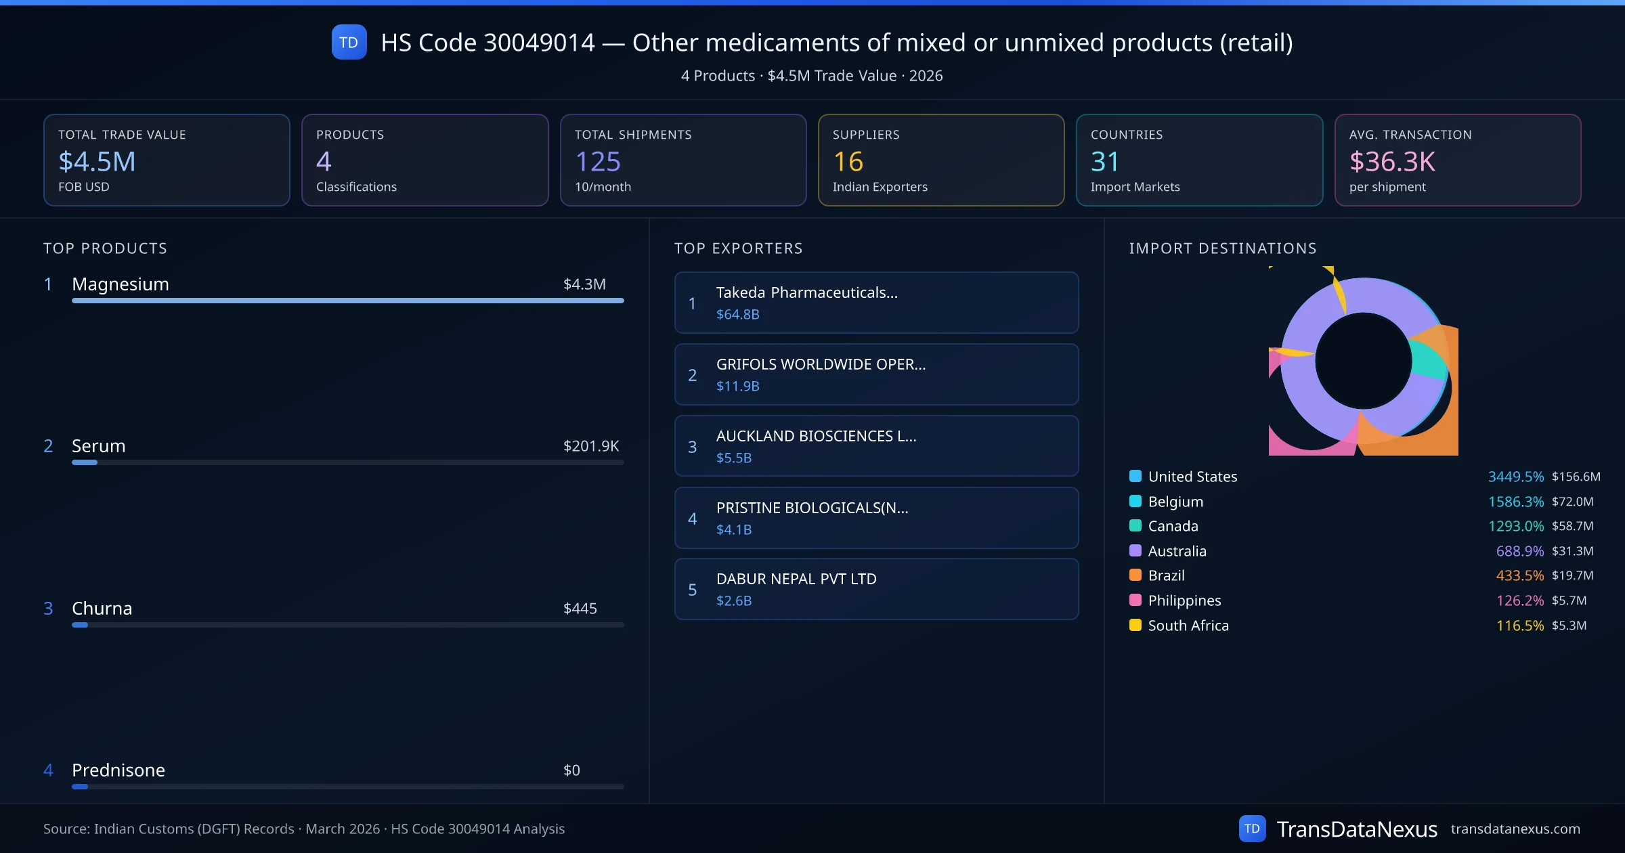Switch to the IMPORT DESTINATIONS section
This screenshot has width=1625, height=853.
(1223, 248)
